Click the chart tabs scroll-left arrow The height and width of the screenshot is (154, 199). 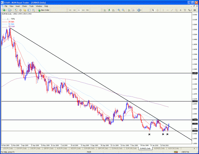coord(194,148)
